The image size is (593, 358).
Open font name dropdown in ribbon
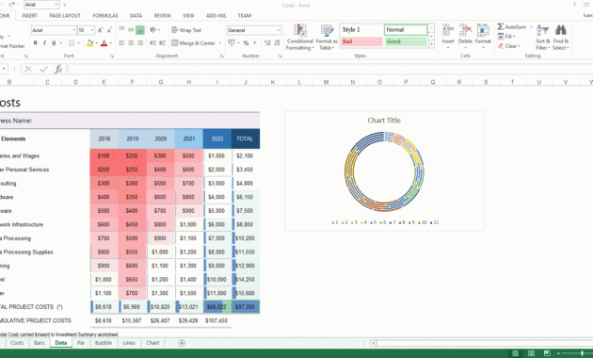[74, 30]
